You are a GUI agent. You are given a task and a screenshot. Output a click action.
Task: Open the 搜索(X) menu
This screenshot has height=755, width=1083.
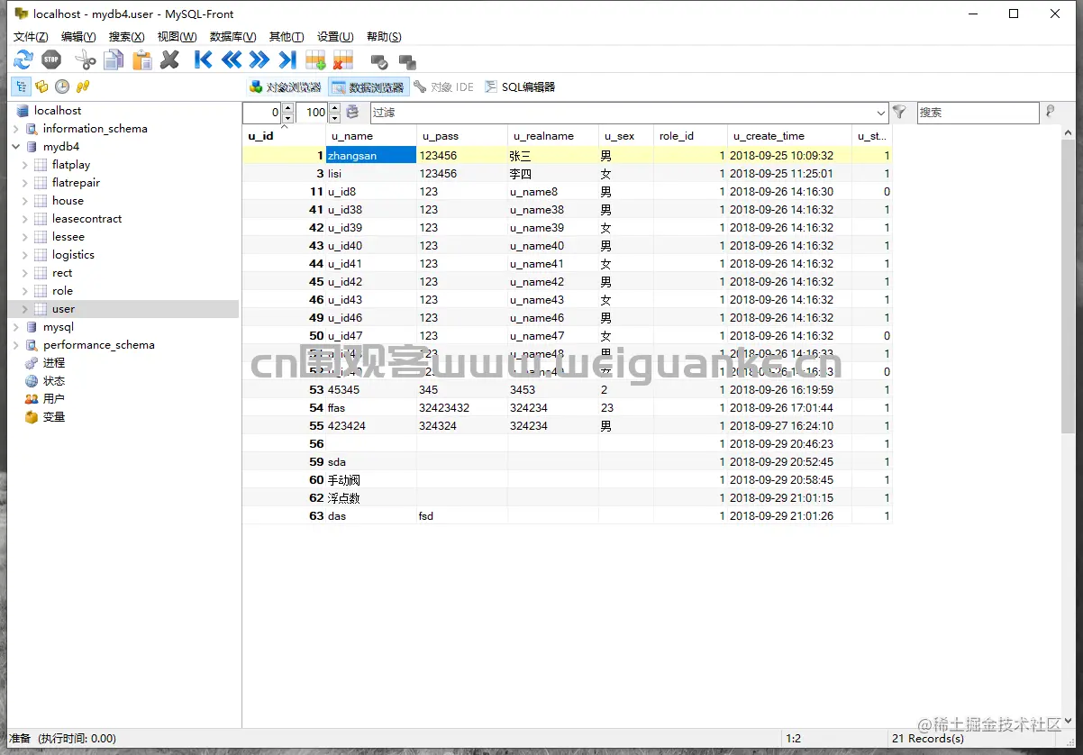click(126, 36)
